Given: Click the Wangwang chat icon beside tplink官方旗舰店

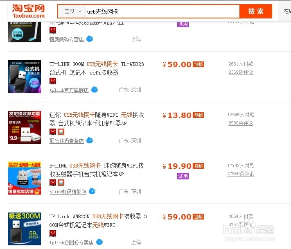Looking at the screenshot, I should pos(95,90).
